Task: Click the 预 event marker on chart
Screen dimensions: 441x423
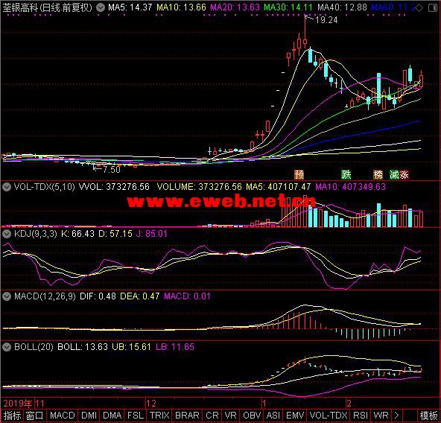Action: click(299, 175)
